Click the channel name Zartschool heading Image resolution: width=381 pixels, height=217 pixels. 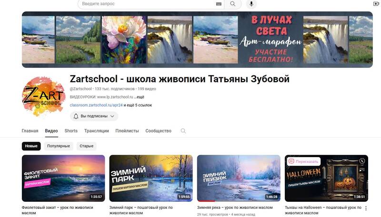[x=180, y=79]
